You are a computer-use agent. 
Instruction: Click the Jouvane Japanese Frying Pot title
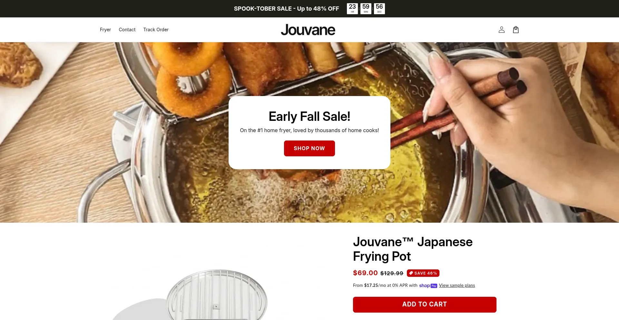pyautogui.click(x=413, y=249)
